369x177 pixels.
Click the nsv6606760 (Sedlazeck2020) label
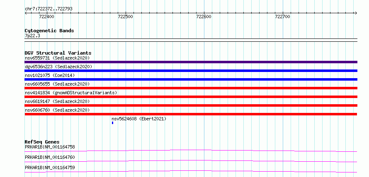click(x=57, y=110)
